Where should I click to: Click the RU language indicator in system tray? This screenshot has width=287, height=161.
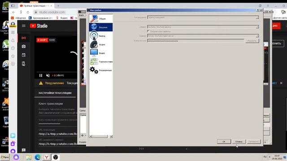pyautogui.click(x=265, y=157)
